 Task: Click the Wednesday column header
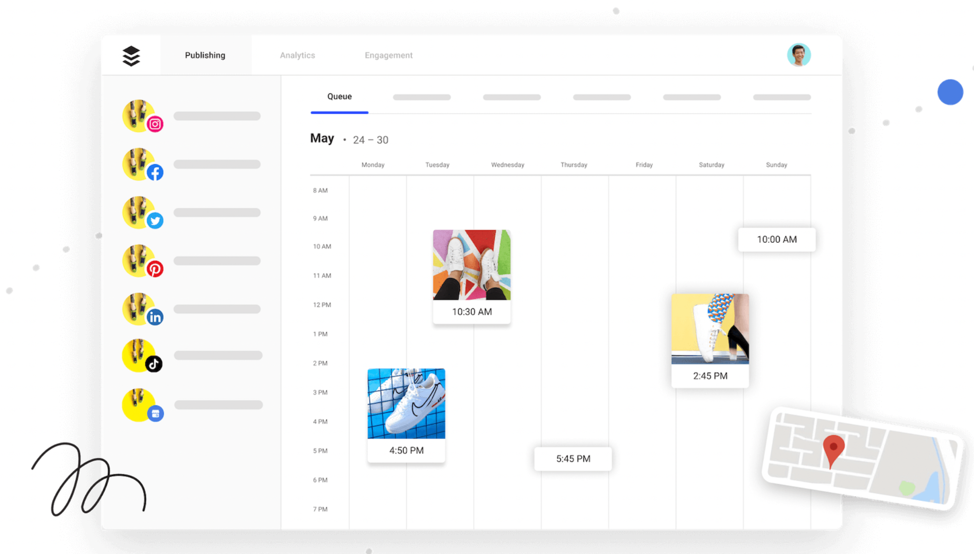(507, 165)
